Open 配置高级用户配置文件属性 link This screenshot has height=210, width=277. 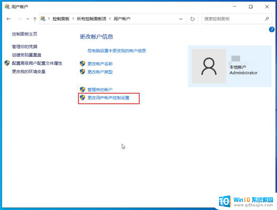(x=37, y=63)
